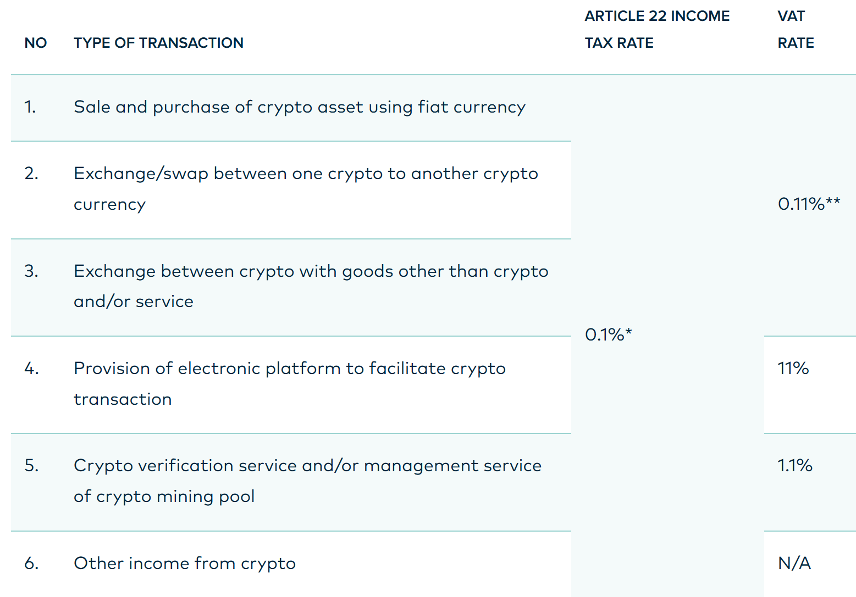Click the 0.1%* income tax rate value

point(608,334)
